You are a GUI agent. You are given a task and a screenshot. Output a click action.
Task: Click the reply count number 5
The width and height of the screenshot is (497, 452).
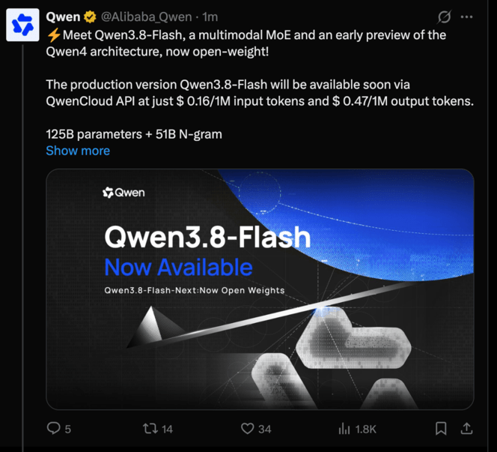(x=68, y=430)
